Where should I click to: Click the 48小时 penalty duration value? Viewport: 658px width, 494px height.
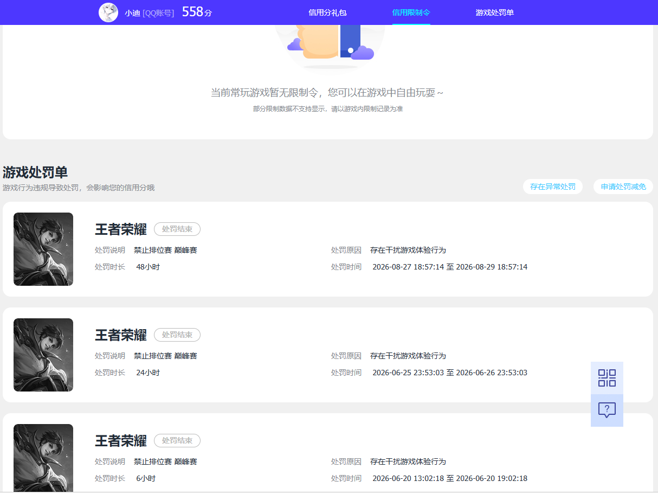pos(148,267)
